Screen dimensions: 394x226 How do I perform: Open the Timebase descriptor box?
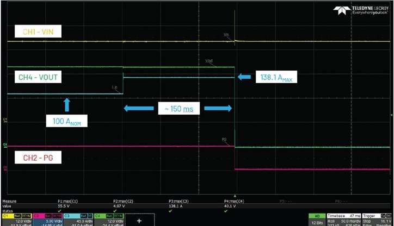(x=344, y=219)
